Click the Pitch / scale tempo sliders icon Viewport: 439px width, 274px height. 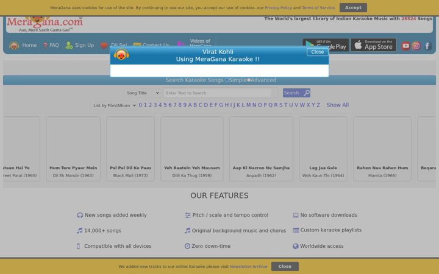(188, 215)
